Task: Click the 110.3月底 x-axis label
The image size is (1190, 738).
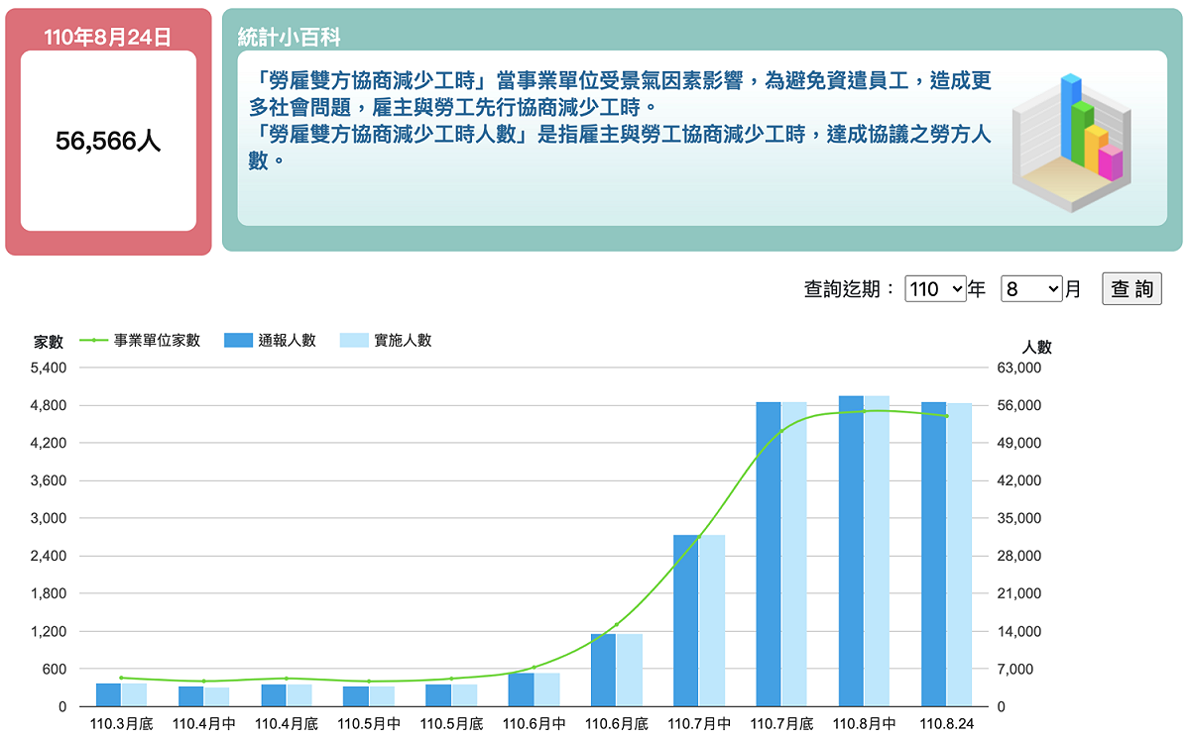Action: tap(121, 724)
